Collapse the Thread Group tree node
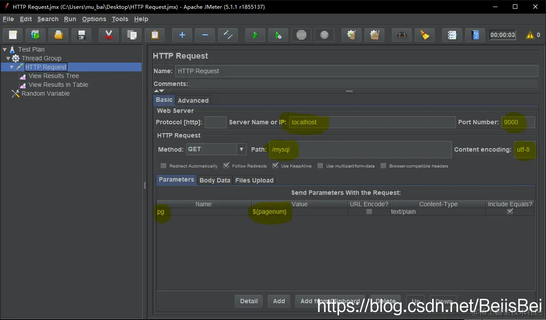546x320 pixels. (8, 58)
